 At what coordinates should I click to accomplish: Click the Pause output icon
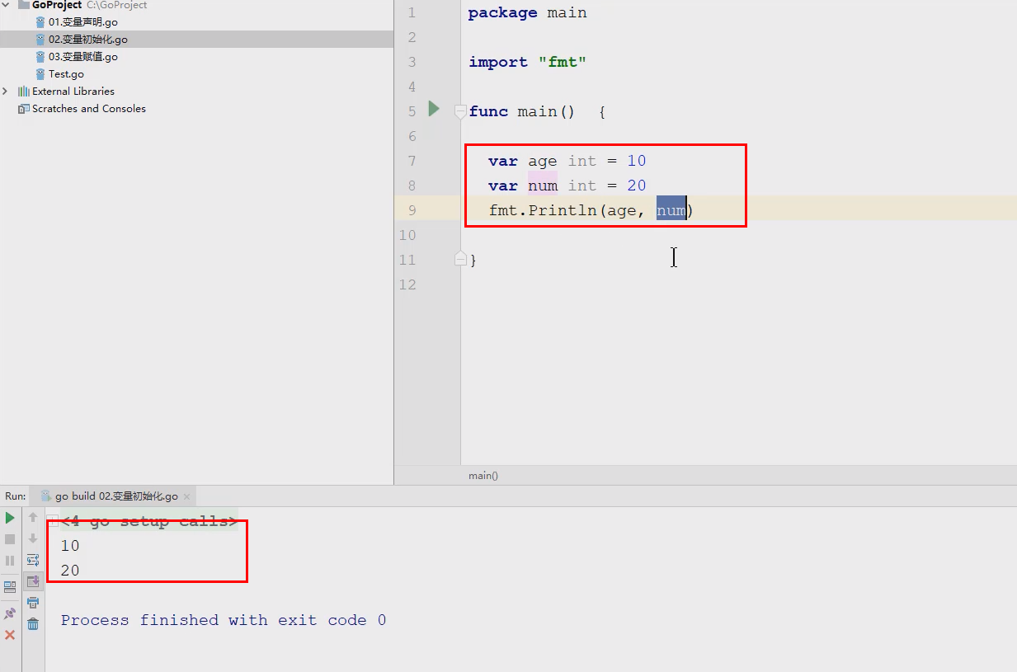tap(10, 561)
